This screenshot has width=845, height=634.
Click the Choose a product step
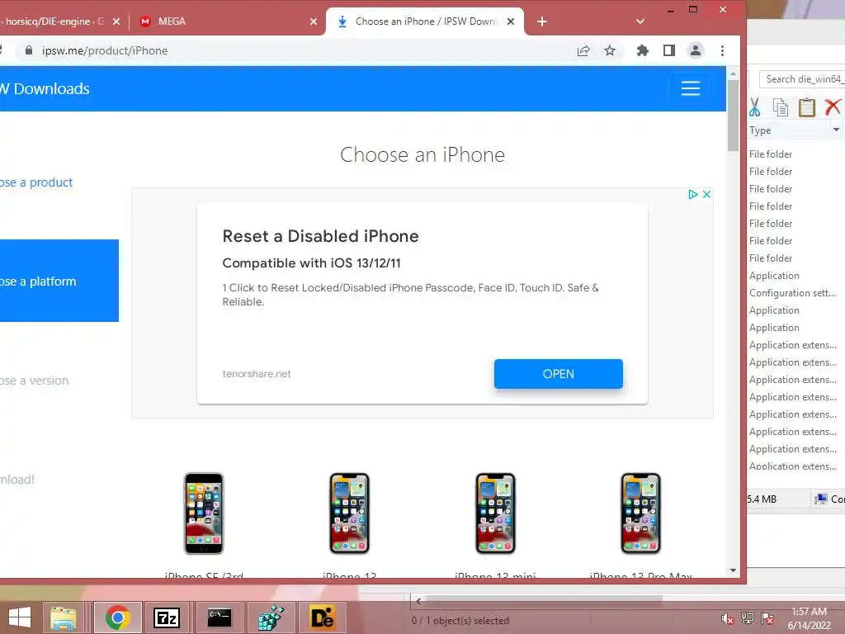(x=36, y=182)
